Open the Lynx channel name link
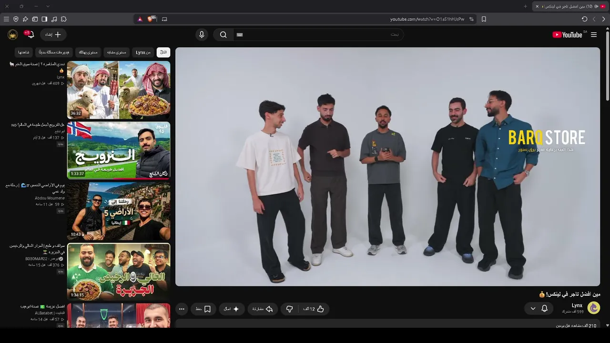The width and height of the screenshot is (610, 343). point(577,305)
